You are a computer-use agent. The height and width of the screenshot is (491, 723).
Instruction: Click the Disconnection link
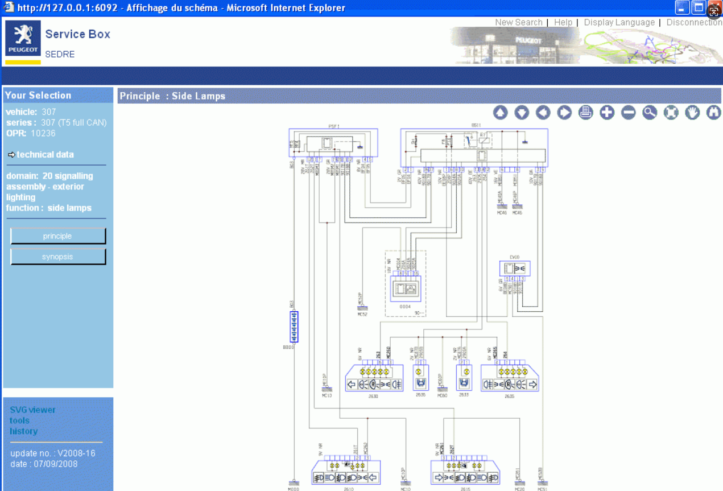(x=694, y=23)
